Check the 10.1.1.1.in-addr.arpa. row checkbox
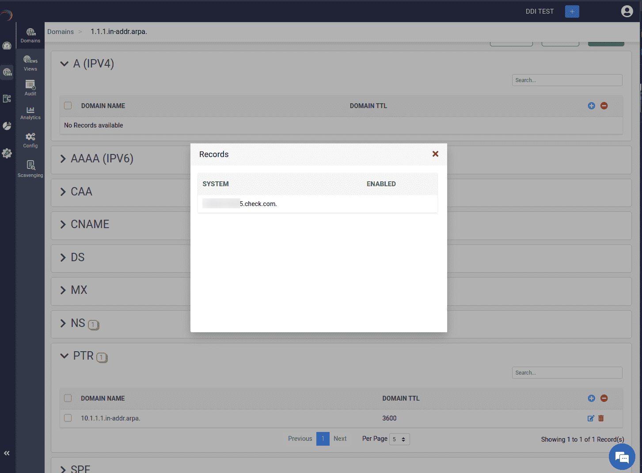 coord(68,418)
